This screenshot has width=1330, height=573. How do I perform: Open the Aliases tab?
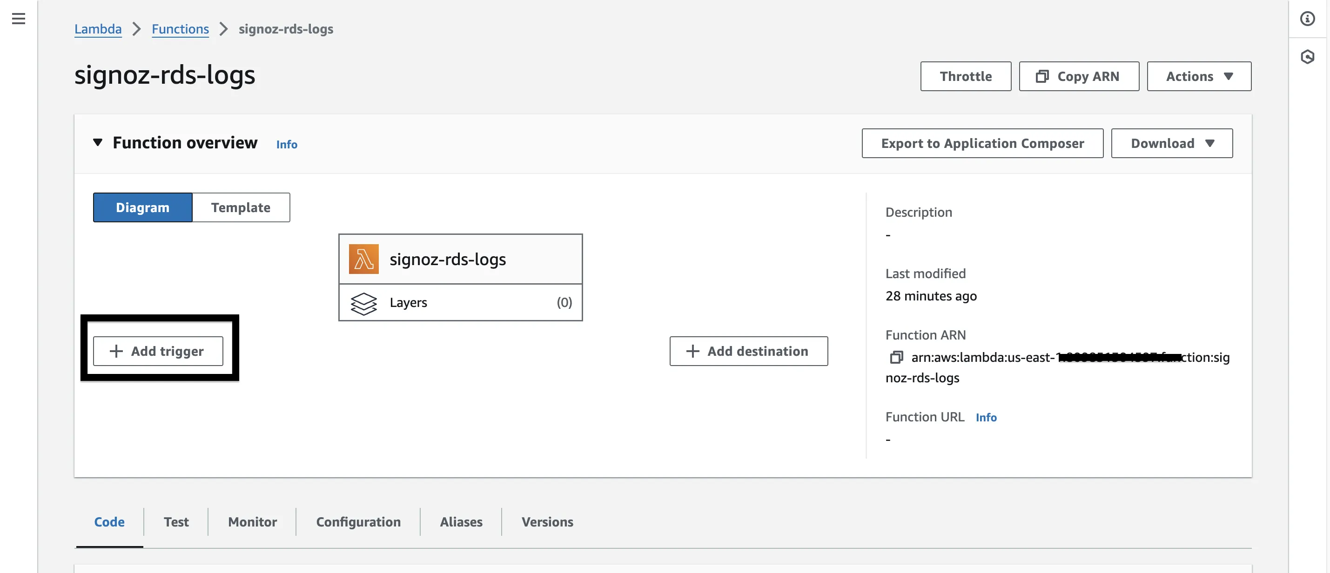click(x=461, y=522)
